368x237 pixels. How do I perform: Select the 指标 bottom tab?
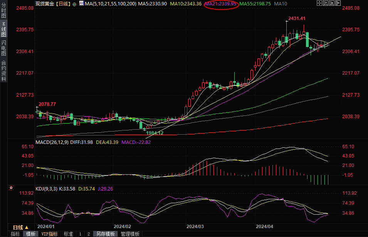tap(15, 234)
